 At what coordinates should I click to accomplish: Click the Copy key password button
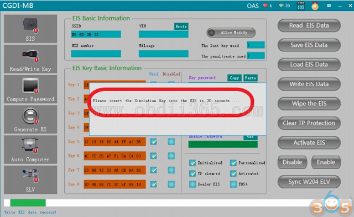click(235, 78)
